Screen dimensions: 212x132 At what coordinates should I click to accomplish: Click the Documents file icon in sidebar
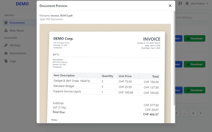tap(6, 22)
